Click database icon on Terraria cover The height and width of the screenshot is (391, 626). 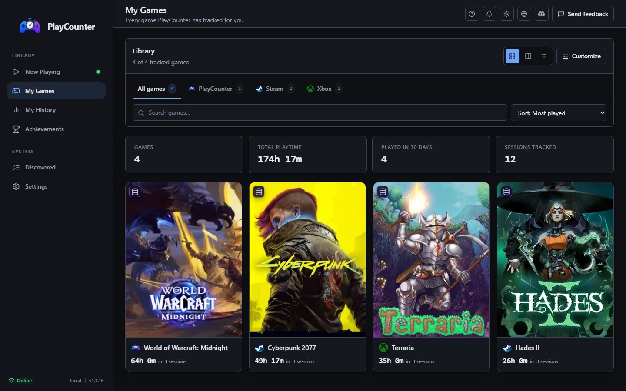(383, 192)
